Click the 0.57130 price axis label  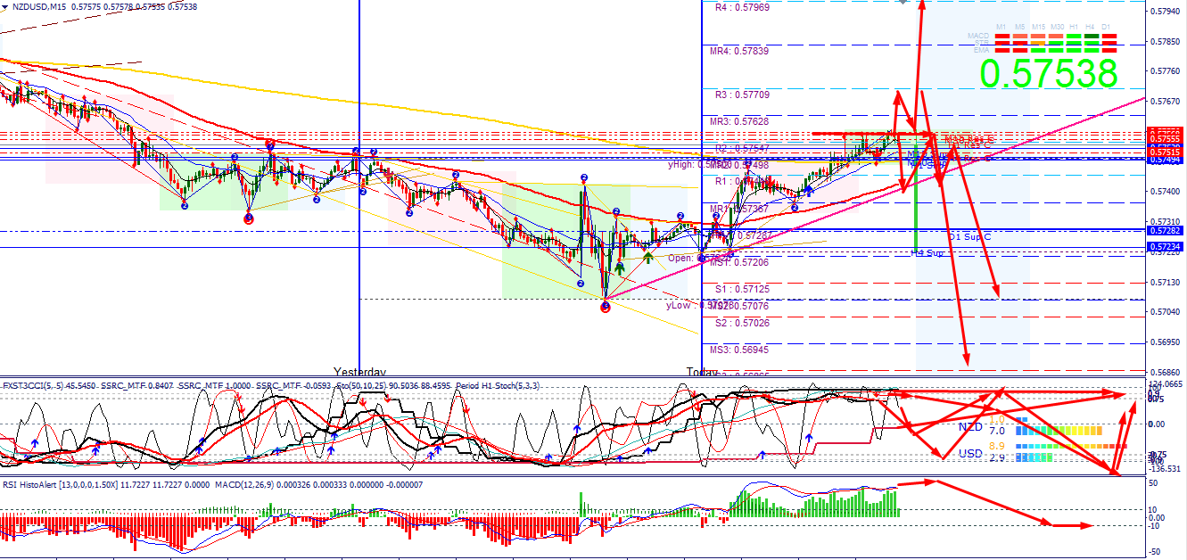[x=1167, y=282]
